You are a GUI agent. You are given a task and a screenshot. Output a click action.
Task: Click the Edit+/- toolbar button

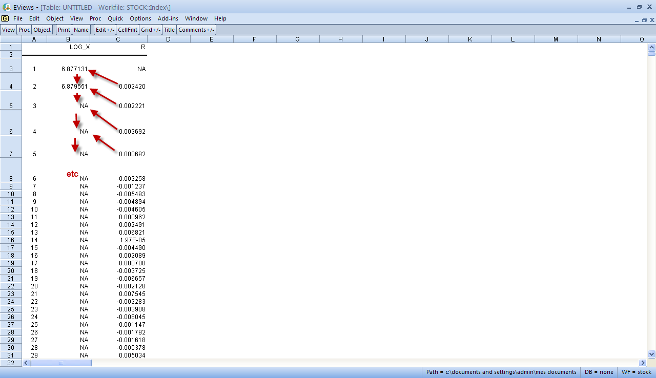[105, 30]
